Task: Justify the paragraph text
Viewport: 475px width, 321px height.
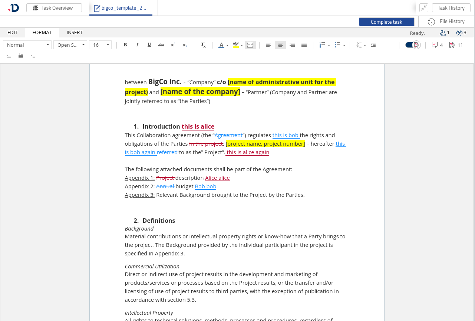Action: [x=304, y=45]
